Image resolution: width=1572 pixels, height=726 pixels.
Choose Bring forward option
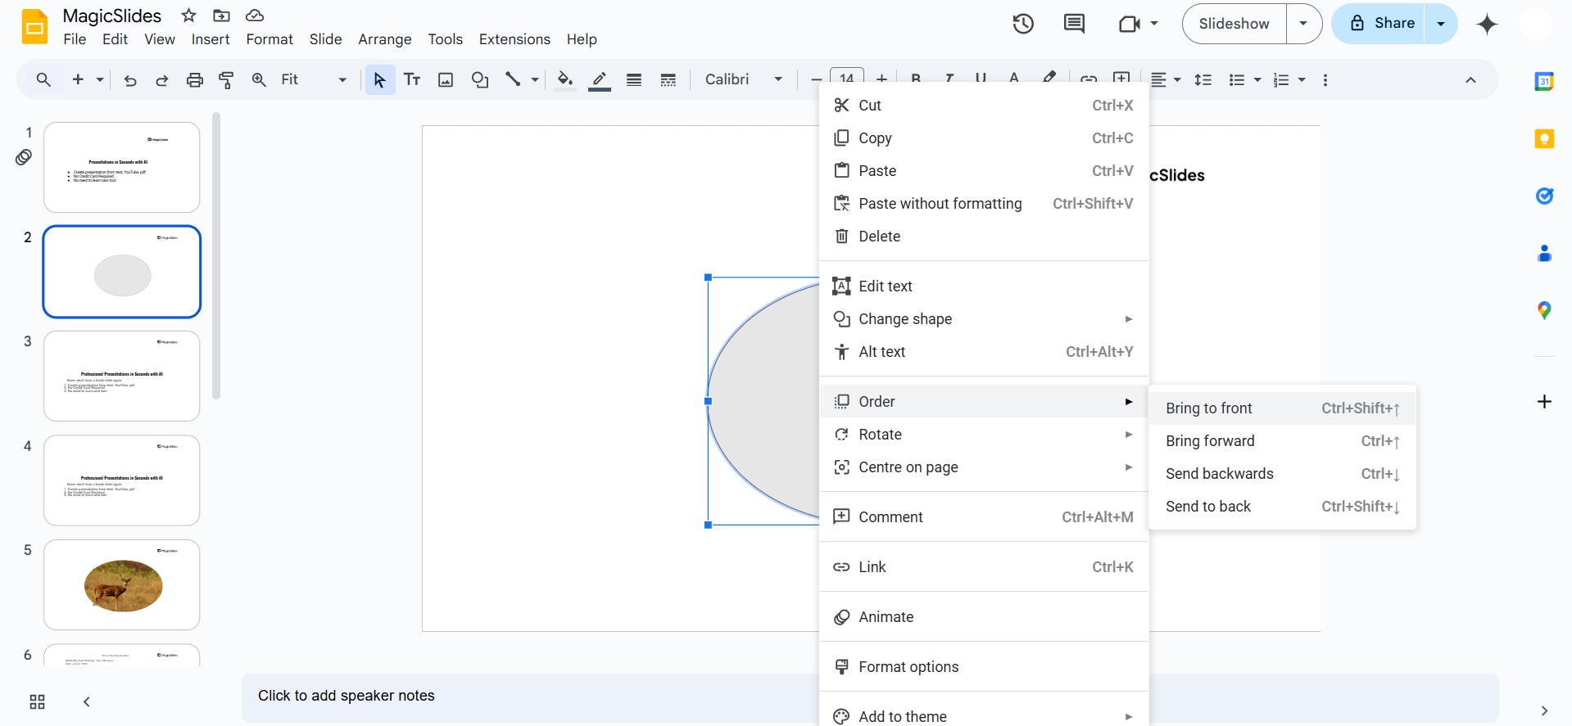pos(1283,441)
